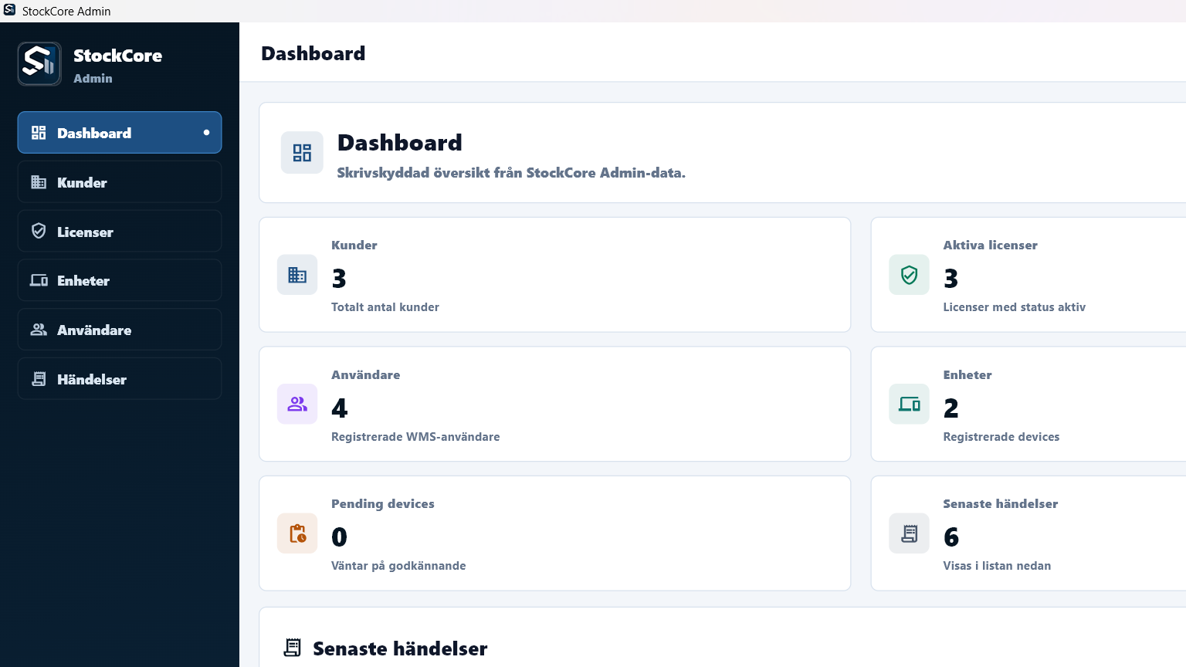Click the Enheter registered devices card
The image size is (1186, 667).
pyautogui.click(x=1028, y=404)
